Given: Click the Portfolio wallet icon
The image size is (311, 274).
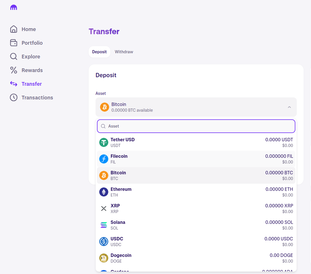Looking at the screenshot, I should [x=14, y=43].
